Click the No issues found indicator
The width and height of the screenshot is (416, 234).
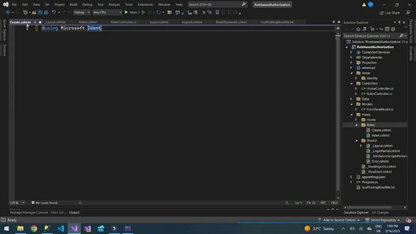tap(44, 203)
